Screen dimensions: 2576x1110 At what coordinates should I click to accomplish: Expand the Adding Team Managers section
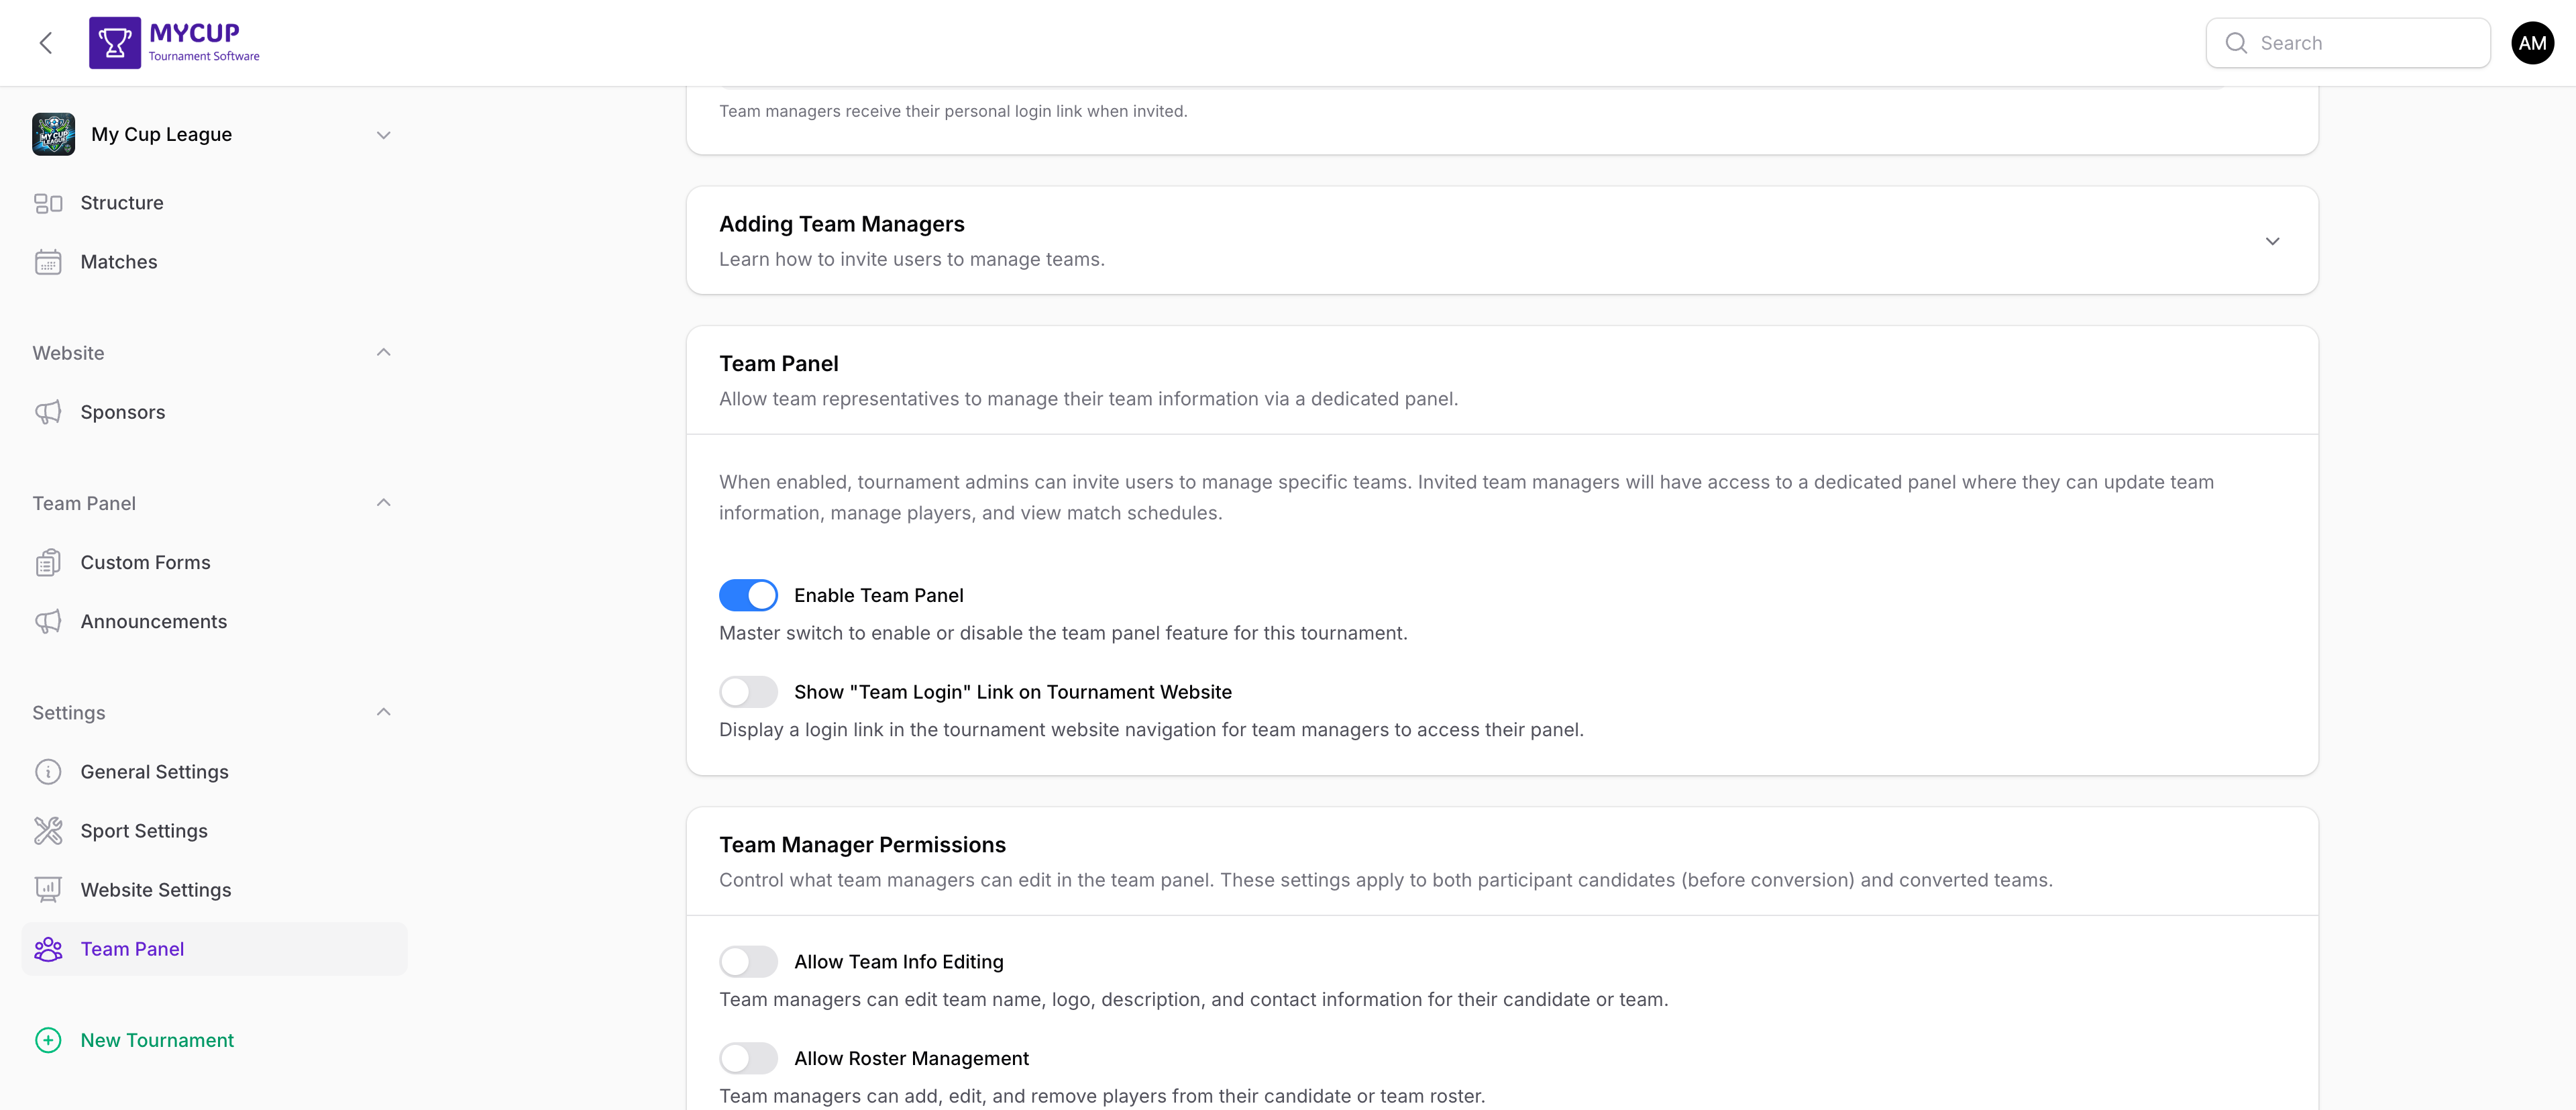[2272, 241]
